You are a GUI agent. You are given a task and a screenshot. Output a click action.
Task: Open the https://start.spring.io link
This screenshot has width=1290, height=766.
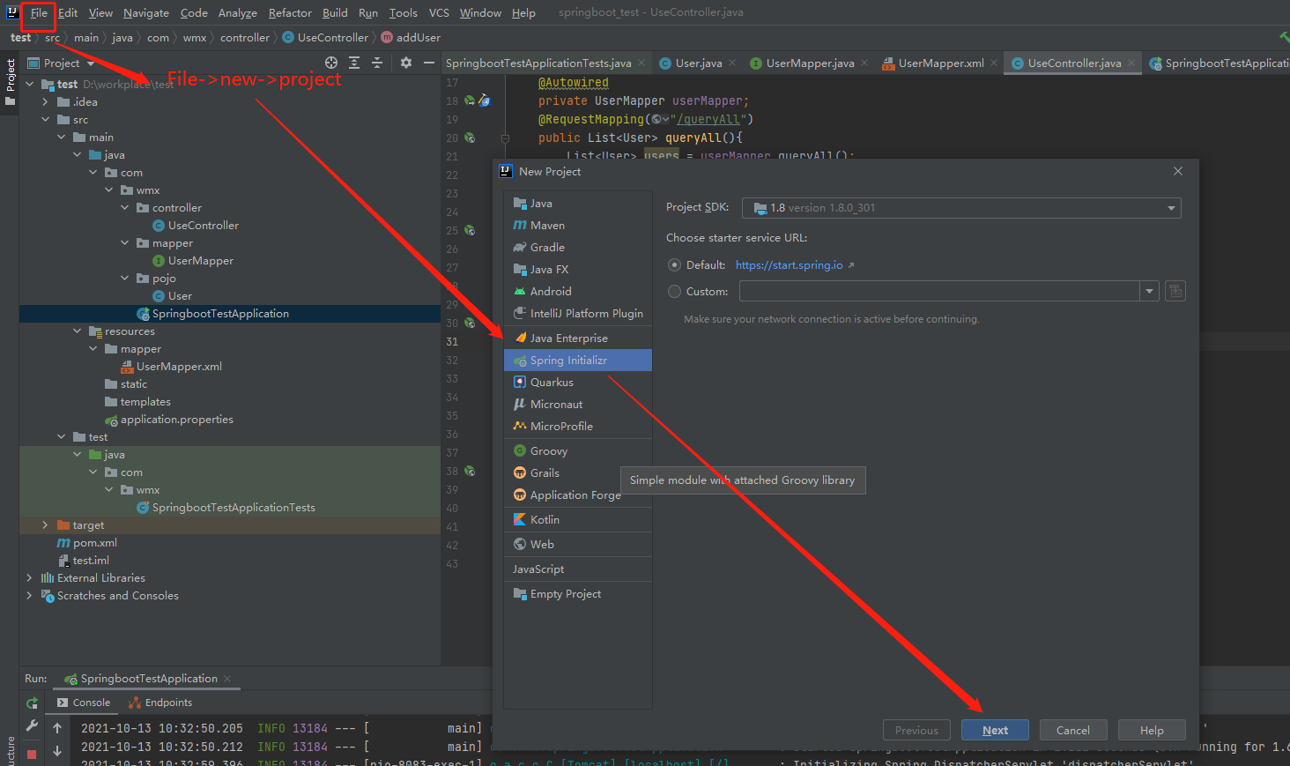pyautogui.click(x=790, y=265)
